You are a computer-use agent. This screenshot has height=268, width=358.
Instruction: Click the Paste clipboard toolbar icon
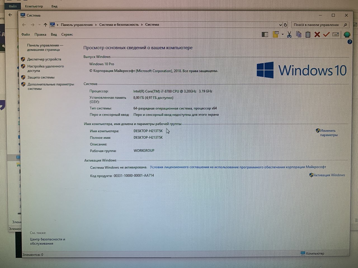tap(308, 34)
